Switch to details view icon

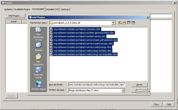click(133, 23)
